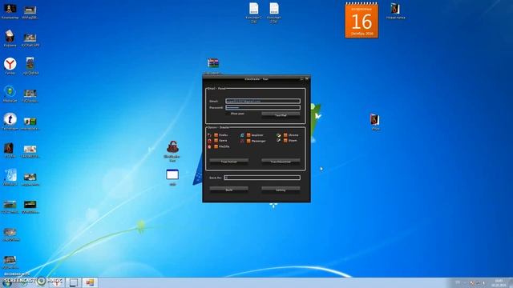
Task: Select the second Конспект text file icon
Action: tap(274, 13)
